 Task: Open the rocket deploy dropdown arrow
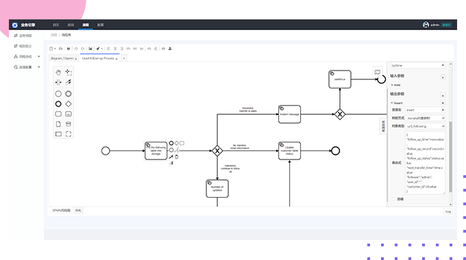[101, 49]
